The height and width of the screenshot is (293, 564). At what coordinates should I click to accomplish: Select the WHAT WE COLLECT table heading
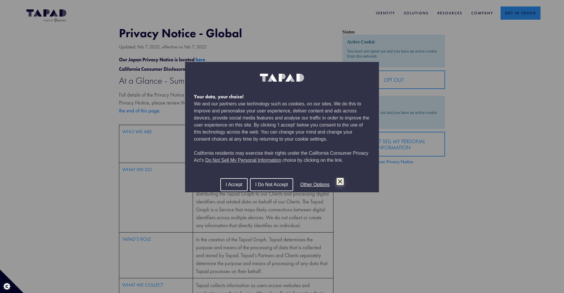(x=143, y=285)
